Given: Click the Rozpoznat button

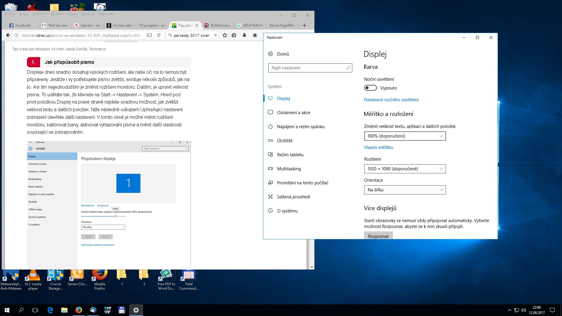Looking at the screenshot, I should [378, 236].
